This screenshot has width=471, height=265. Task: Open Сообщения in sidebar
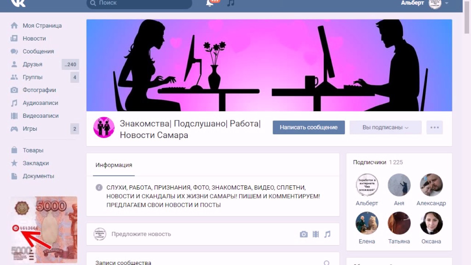(x=38, y=52)
